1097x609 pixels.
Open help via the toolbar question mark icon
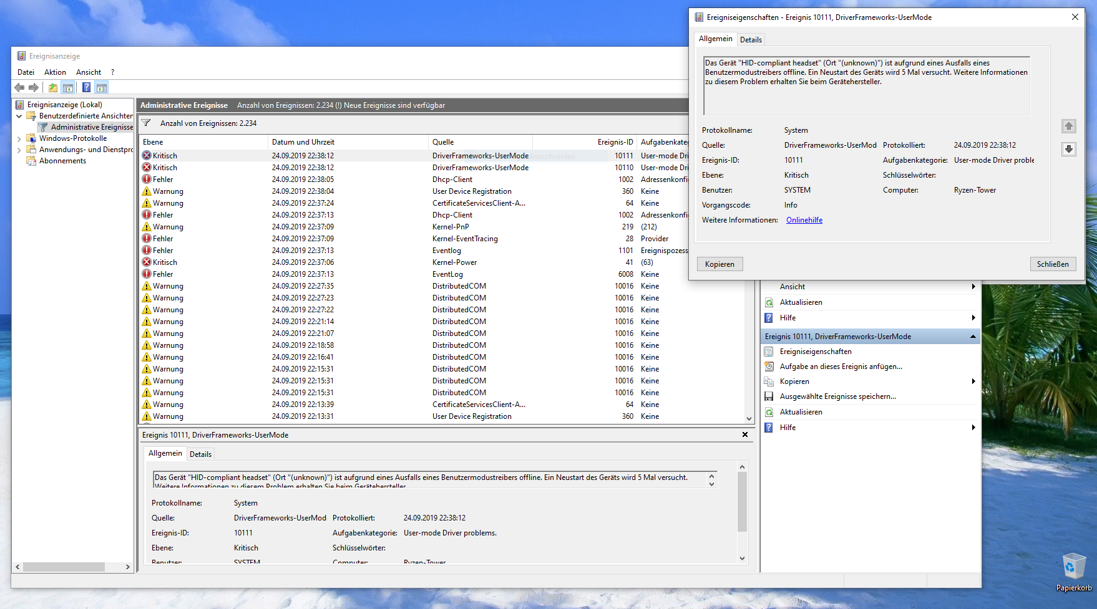(86, 88)
